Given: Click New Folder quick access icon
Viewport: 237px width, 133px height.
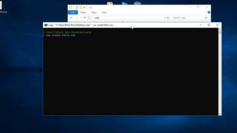Looking at the screenshot, I should point(81,7).
